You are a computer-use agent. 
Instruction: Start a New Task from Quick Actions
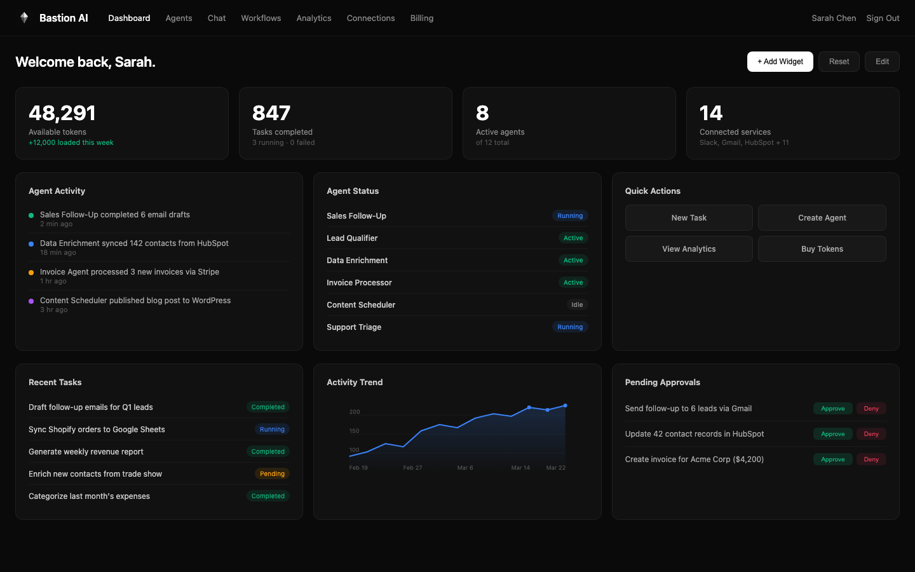pyautogui.click(x=689, y=217)
